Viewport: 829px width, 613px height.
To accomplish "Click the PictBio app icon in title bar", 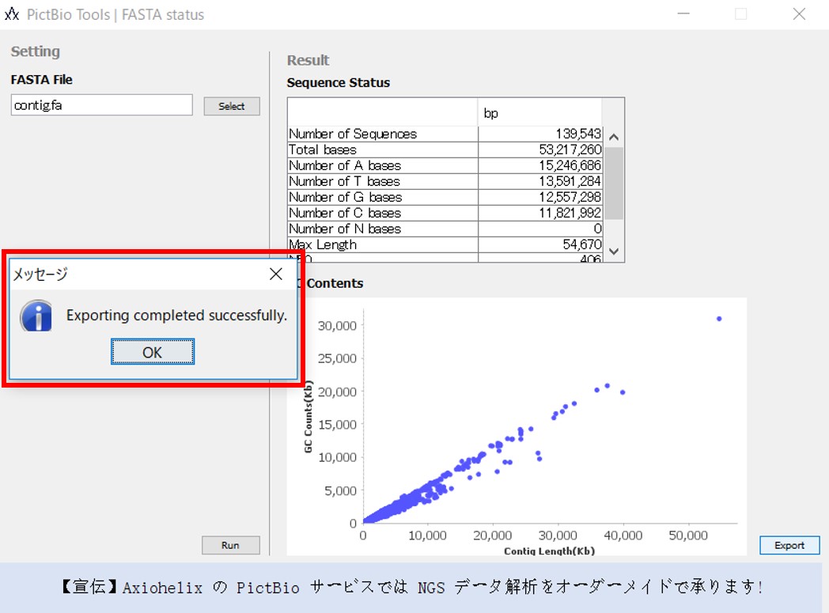I will 11,15.
